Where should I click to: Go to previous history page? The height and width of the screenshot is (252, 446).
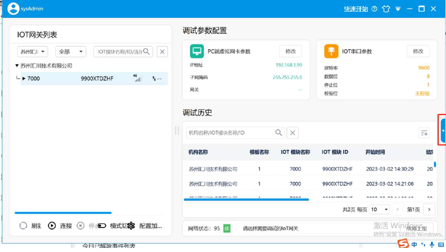point(398,210)
